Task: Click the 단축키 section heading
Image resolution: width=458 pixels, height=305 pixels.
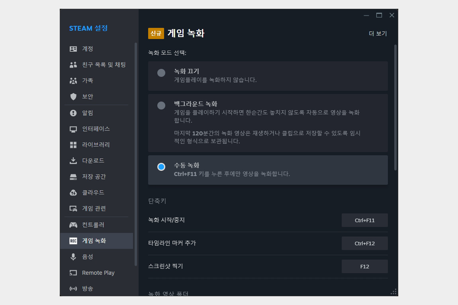Action: [x=157, y=201]
